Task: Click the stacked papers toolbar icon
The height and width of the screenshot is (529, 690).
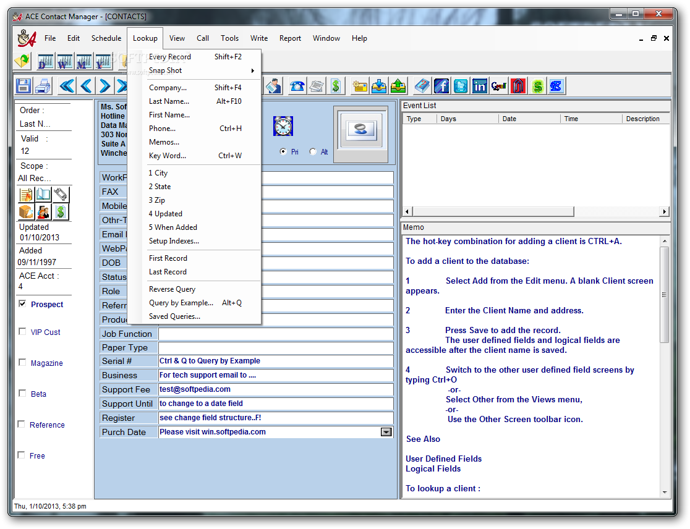Action: point(317,86)
